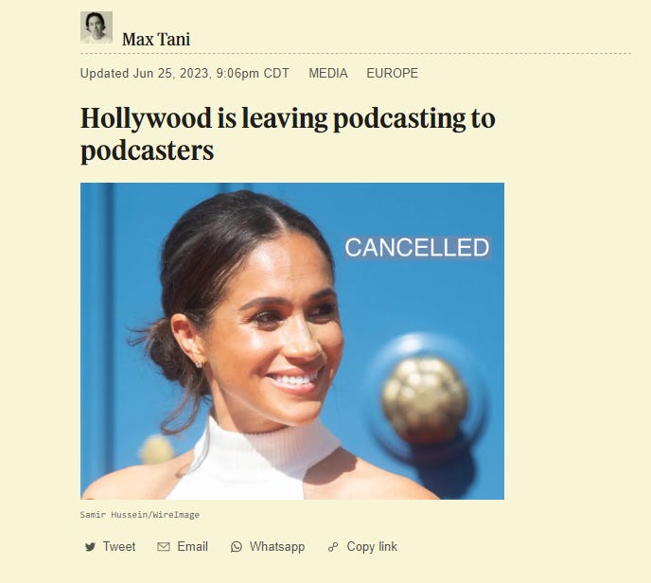Image resolution: width=651 pixels, height=583 pixels.
Task: Open Max Tani's author avatar
Action: click(97, 27)
